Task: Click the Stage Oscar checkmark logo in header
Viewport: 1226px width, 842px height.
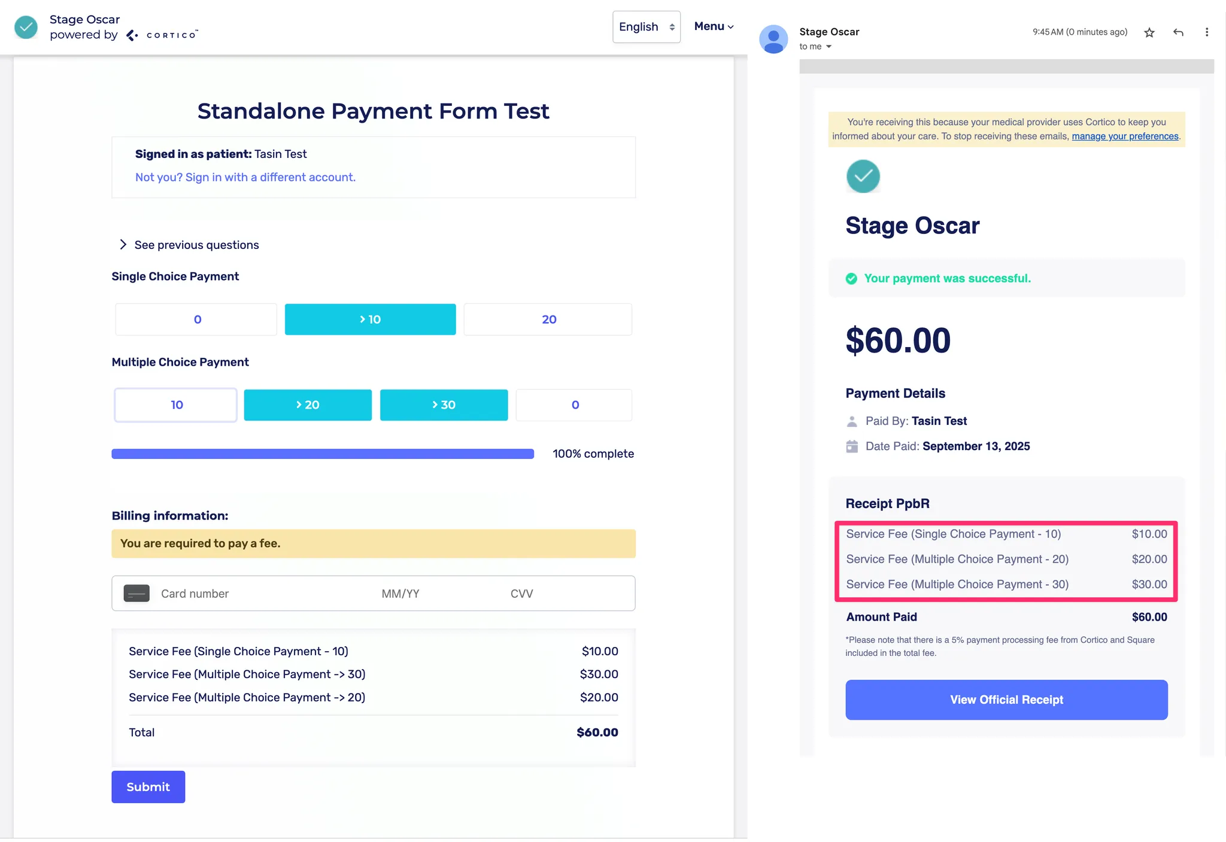Action: point(26,27)
